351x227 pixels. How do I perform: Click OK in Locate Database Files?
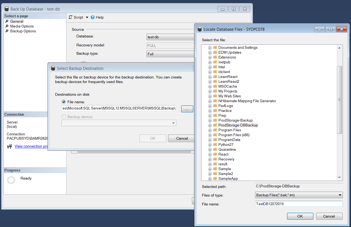pyautogui.click(x=300, y=216)
